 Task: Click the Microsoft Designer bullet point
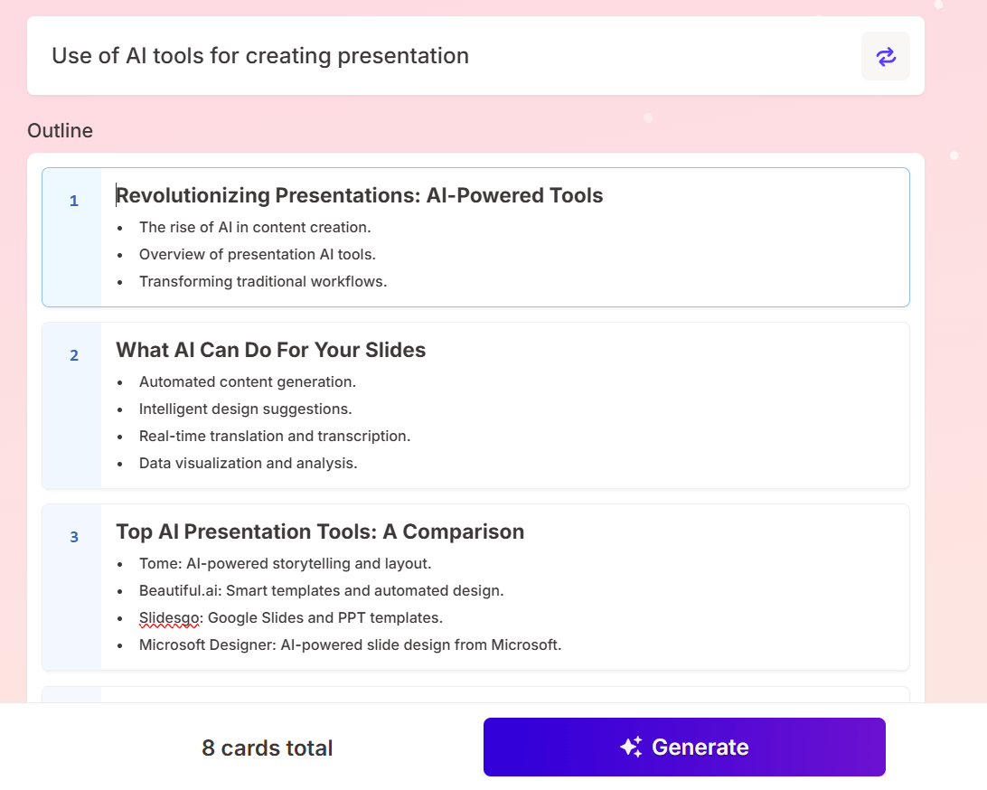[x=351, y=644]
